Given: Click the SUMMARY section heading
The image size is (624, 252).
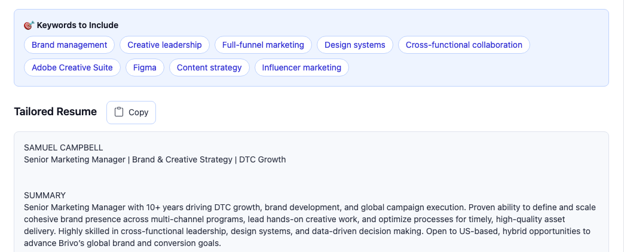Looking at the screenshot, I should pyautogui.click(x=45, y=195).
